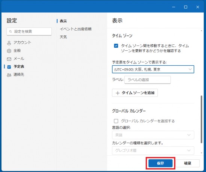Enable グローバル カレンダーを追加する checkbox
The height and width of the screenshot is (172, 206).
[116, 121]
